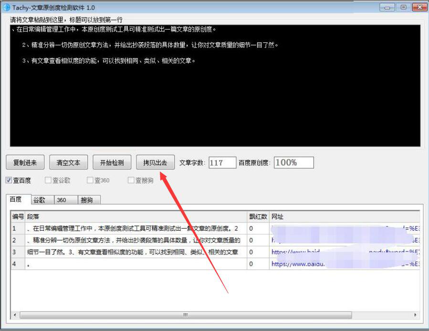Click the 文章字数 field showing 117

click(x=222, y=162)
